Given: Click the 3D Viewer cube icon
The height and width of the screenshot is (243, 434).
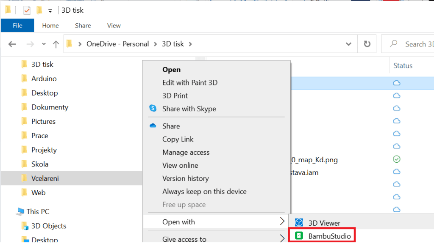Looking at the screenshot, I should 299,223.
